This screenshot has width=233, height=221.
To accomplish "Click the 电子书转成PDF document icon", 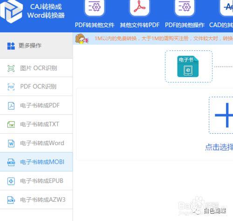I will click(11, 106).
